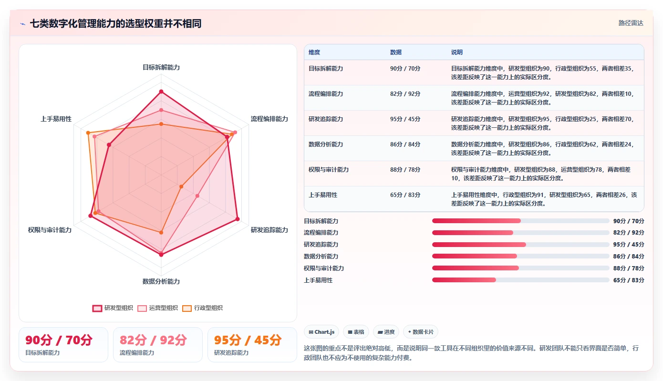The width and height of the screenshot is (663, 381).
Task: Click the 行政型组织 legend label
Action: pyautogui.click(x=208, y=308)
